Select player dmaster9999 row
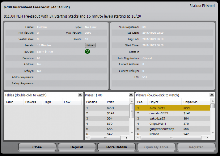 tap(173, 113)
